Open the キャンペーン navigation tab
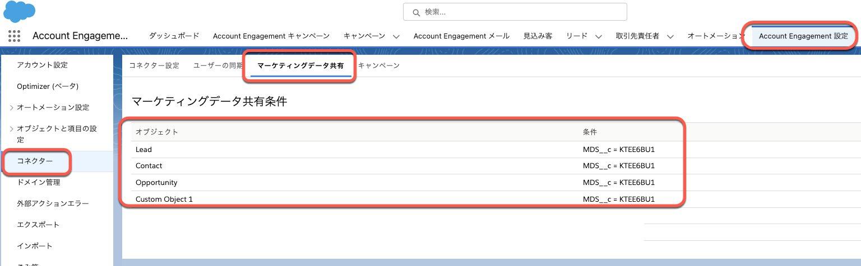Image resolution: width=861 pixels, height=266 pixels. [364, 36]
